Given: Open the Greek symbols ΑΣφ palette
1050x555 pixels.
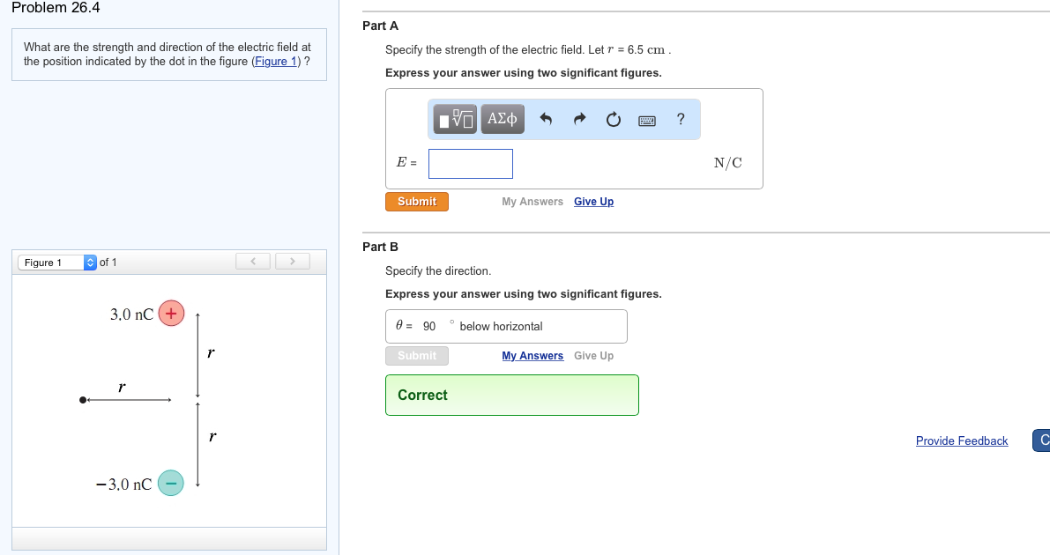Looking at the screenshot, I should (502, 119).
